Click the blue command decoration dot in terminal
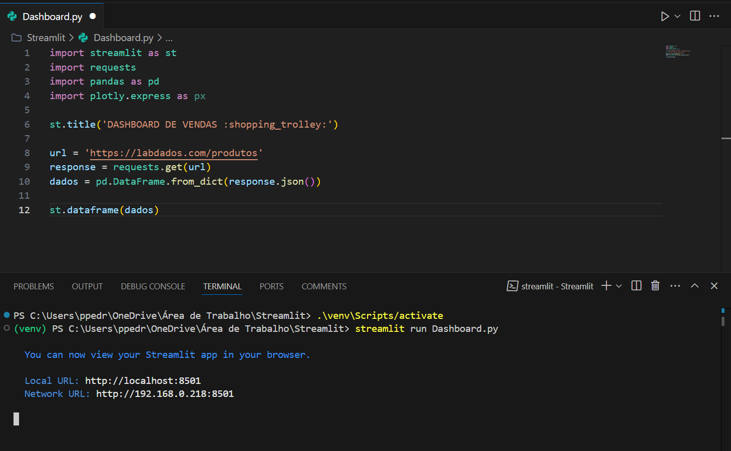The width and height of the screenshot is (731, 451). (x=7, y=315)
